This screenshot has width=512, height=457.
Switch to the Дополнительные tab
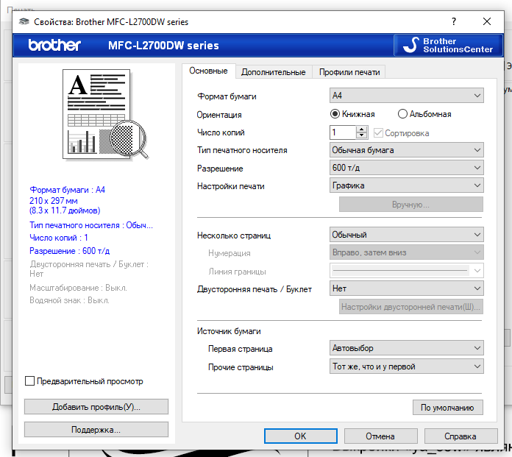coord(274,72)
